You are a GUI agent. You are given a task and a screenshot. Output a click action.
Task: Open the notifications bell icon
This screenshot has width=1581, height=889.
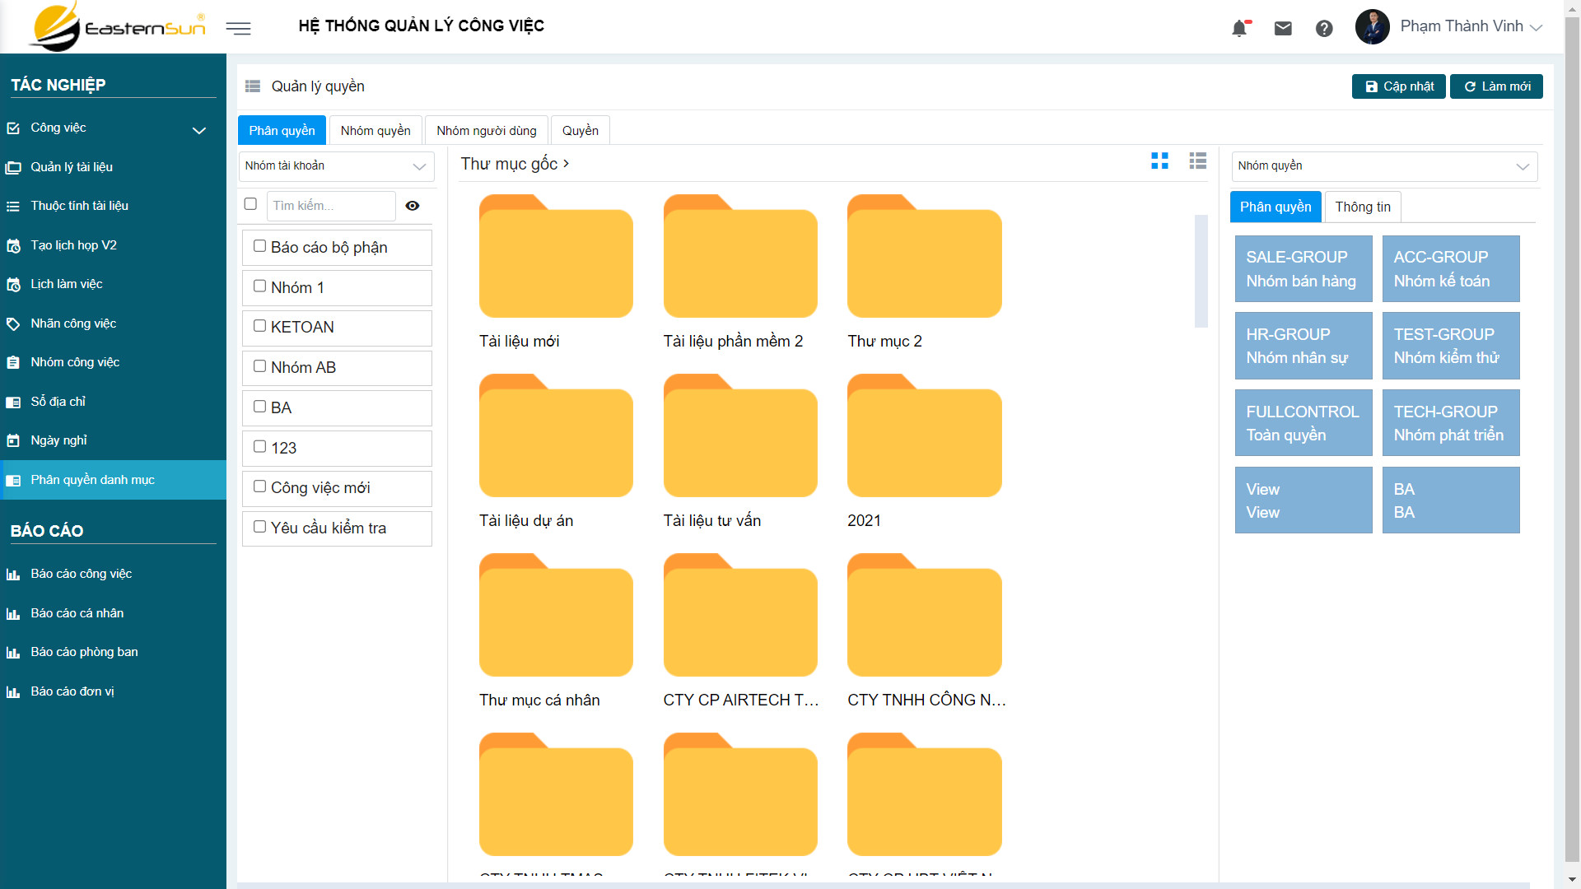tap(1239, 29)
